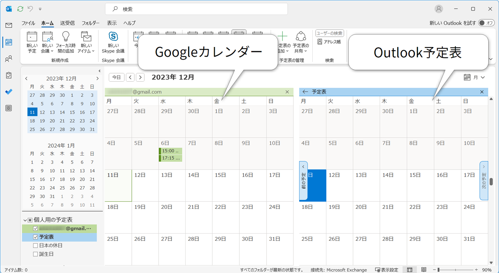Open Mail view in left sidebar
The image size is (499, 273).
tap(9, 26)
